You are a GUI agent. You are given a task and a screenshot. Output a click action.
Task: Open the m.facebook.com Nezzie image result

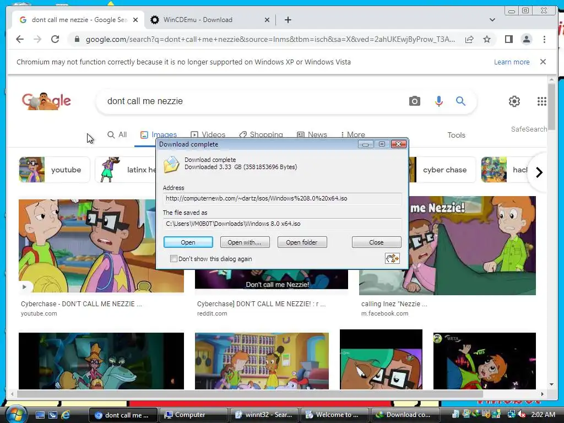click(472, 246)
